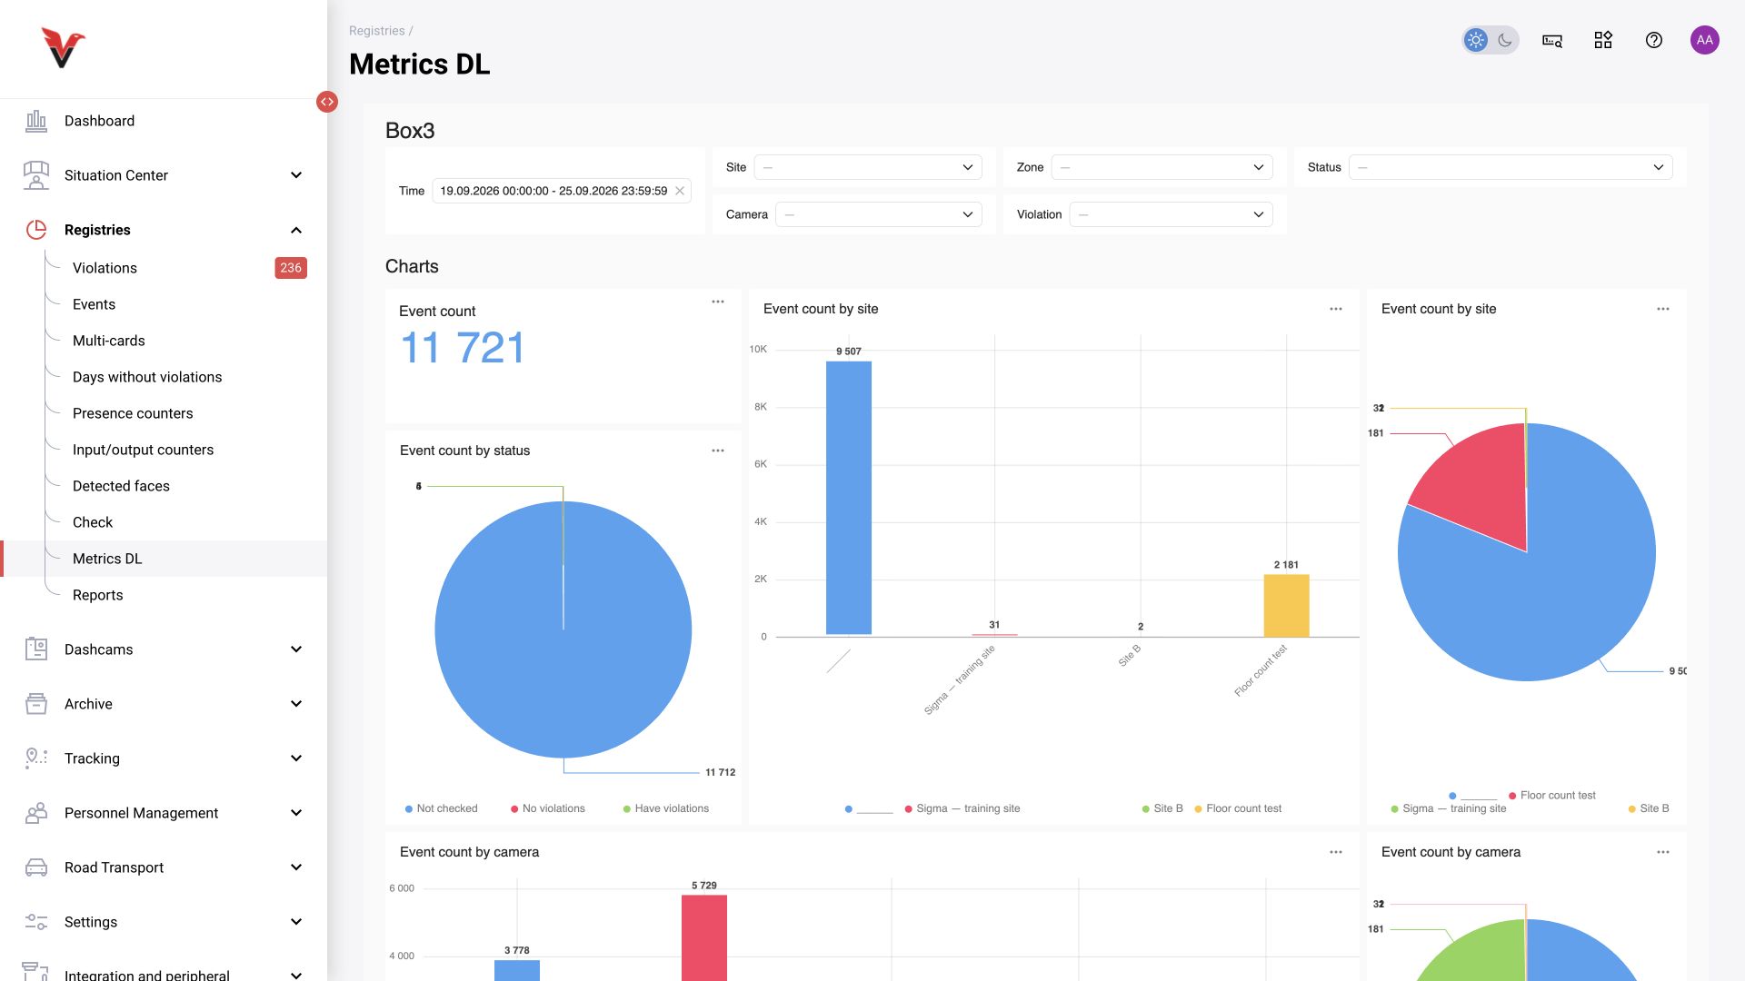Click the Road Transport car icon

point(35,867)
